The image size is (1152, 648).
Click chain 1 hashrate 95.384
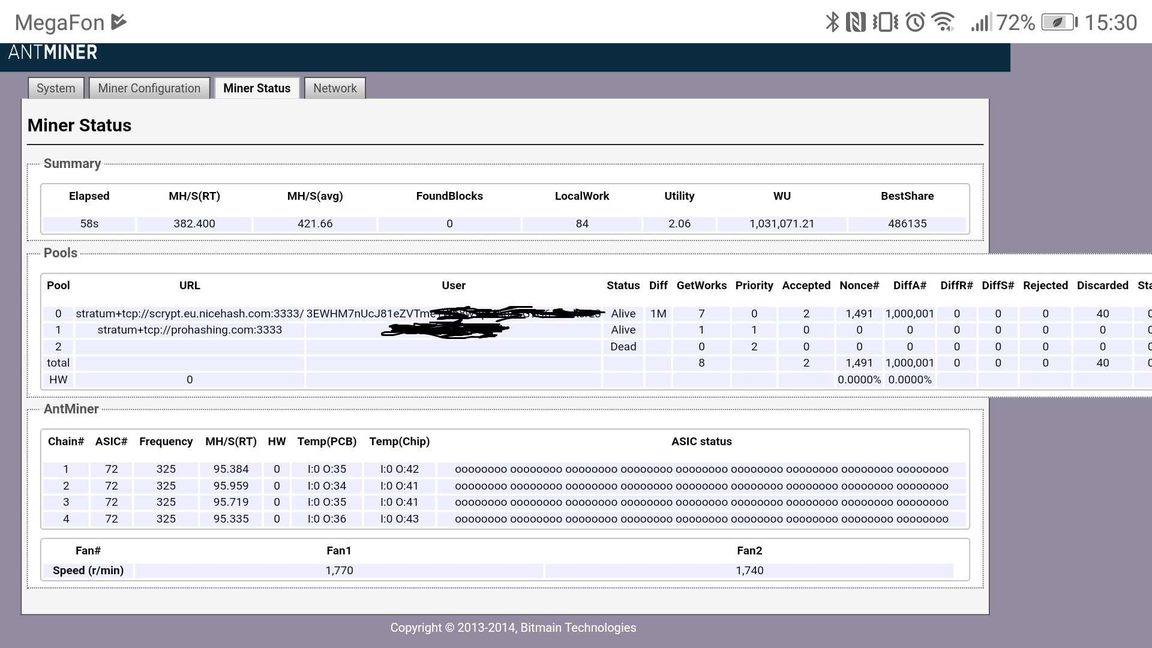click(x=231, y=469)
